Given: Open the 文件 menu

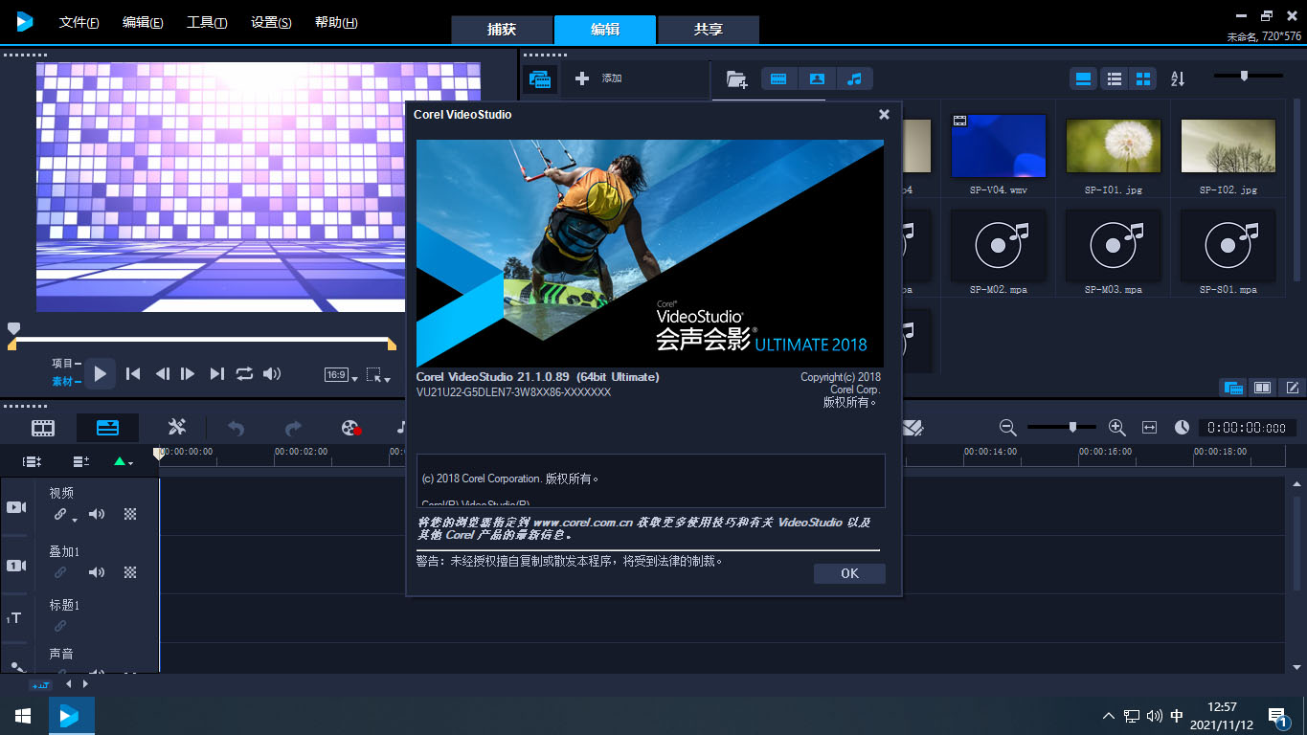Looking at the screenshot, I should click(79, 23).
